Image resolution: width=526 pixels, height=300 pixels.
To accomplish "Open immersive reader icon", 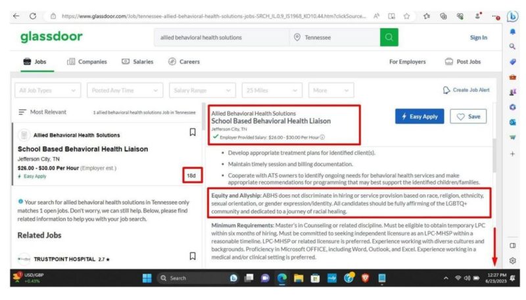I will (391, 16).
